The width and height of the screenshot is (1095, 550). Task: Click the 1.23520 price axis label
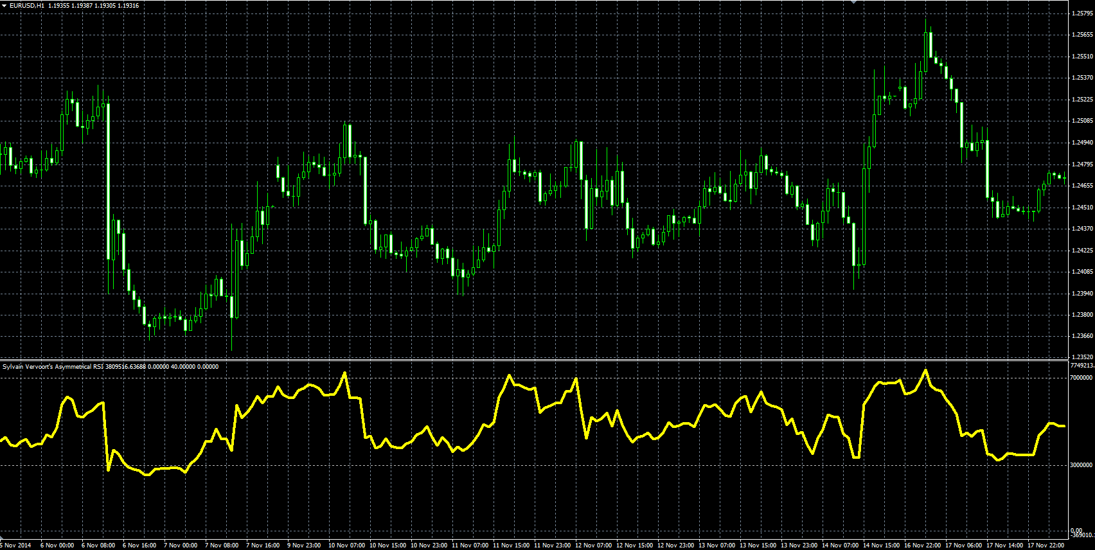click(x=1083, y=357)
